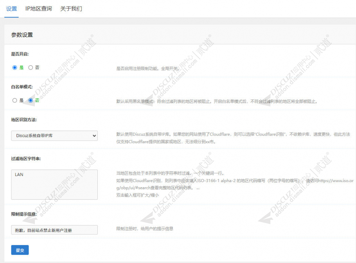Open the 设置 tab
The height and width of the screenshot is (263, 356).
11,9
